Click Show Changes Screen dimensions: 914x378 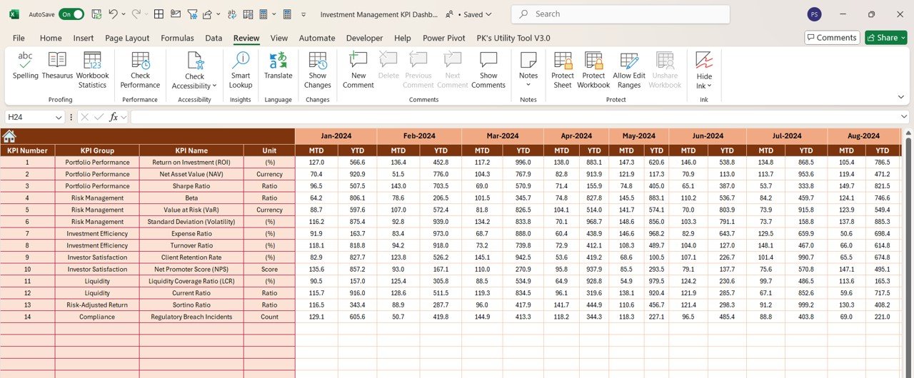318,71
